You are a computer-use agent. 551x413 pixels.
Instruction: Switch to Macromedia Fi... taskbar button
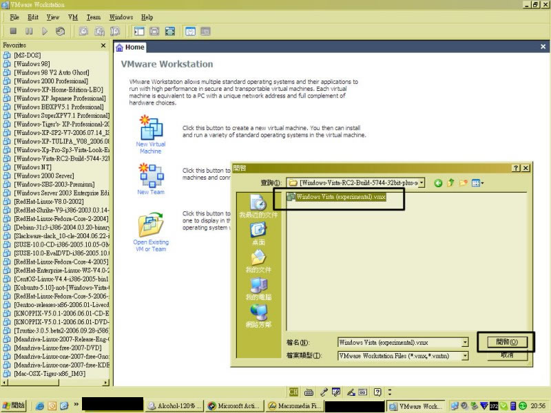295,406
